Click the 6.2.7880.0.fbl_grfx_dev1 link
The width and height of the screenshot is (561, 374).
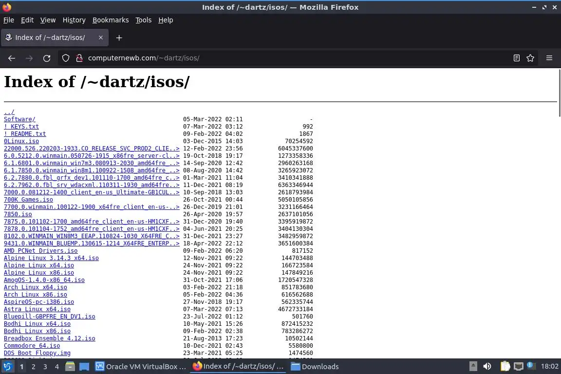92,178
